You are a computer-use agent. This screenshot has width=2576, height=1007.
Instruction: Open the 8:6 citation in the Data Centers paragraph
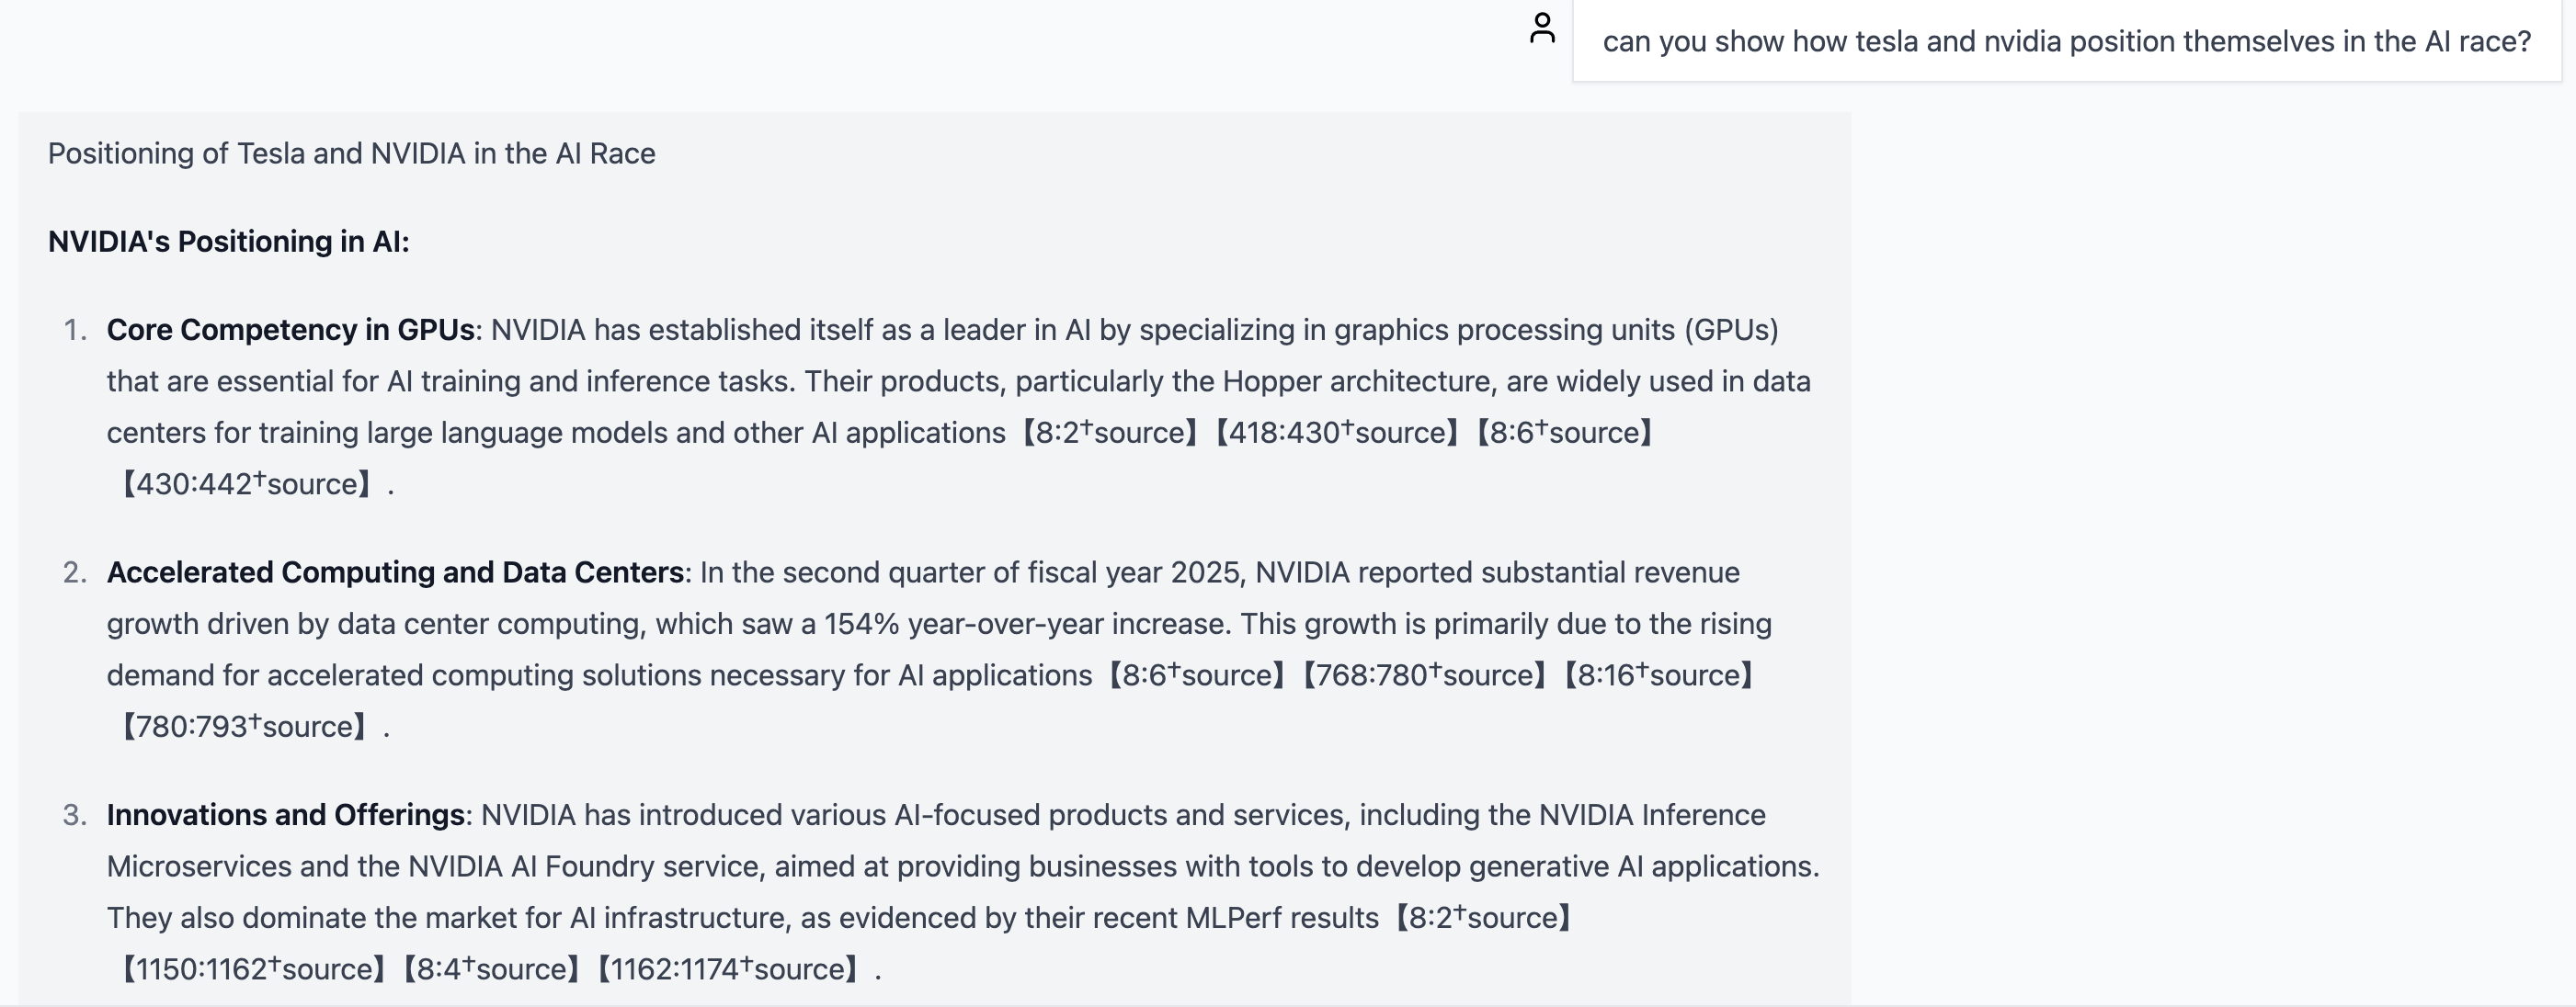(1196, 675)
